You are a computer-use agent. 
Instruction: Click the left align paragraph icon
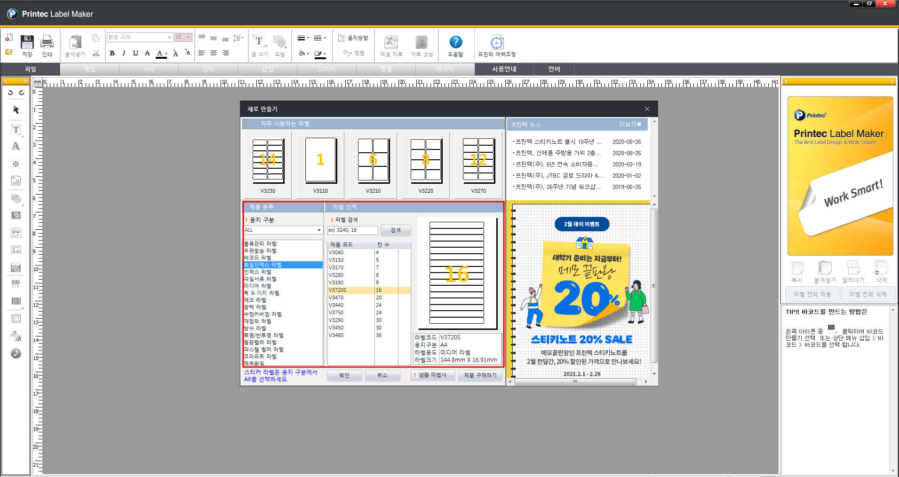(x=202, y=53)
